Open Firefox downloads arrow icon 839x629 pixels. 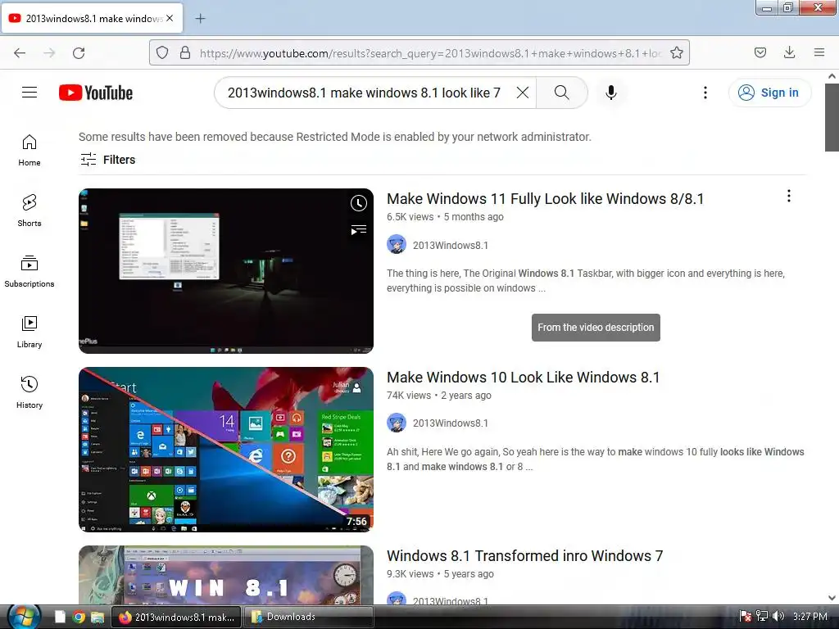(x=789, y=52)
